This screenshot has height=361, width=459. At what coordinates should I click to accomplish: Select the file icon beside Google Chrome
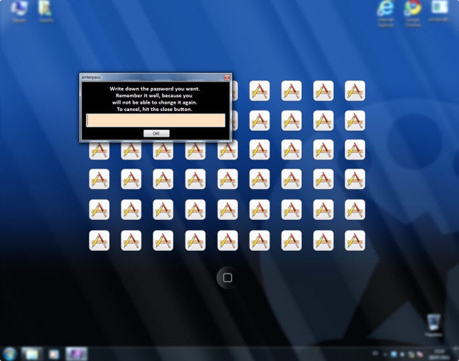pos(439,11)
